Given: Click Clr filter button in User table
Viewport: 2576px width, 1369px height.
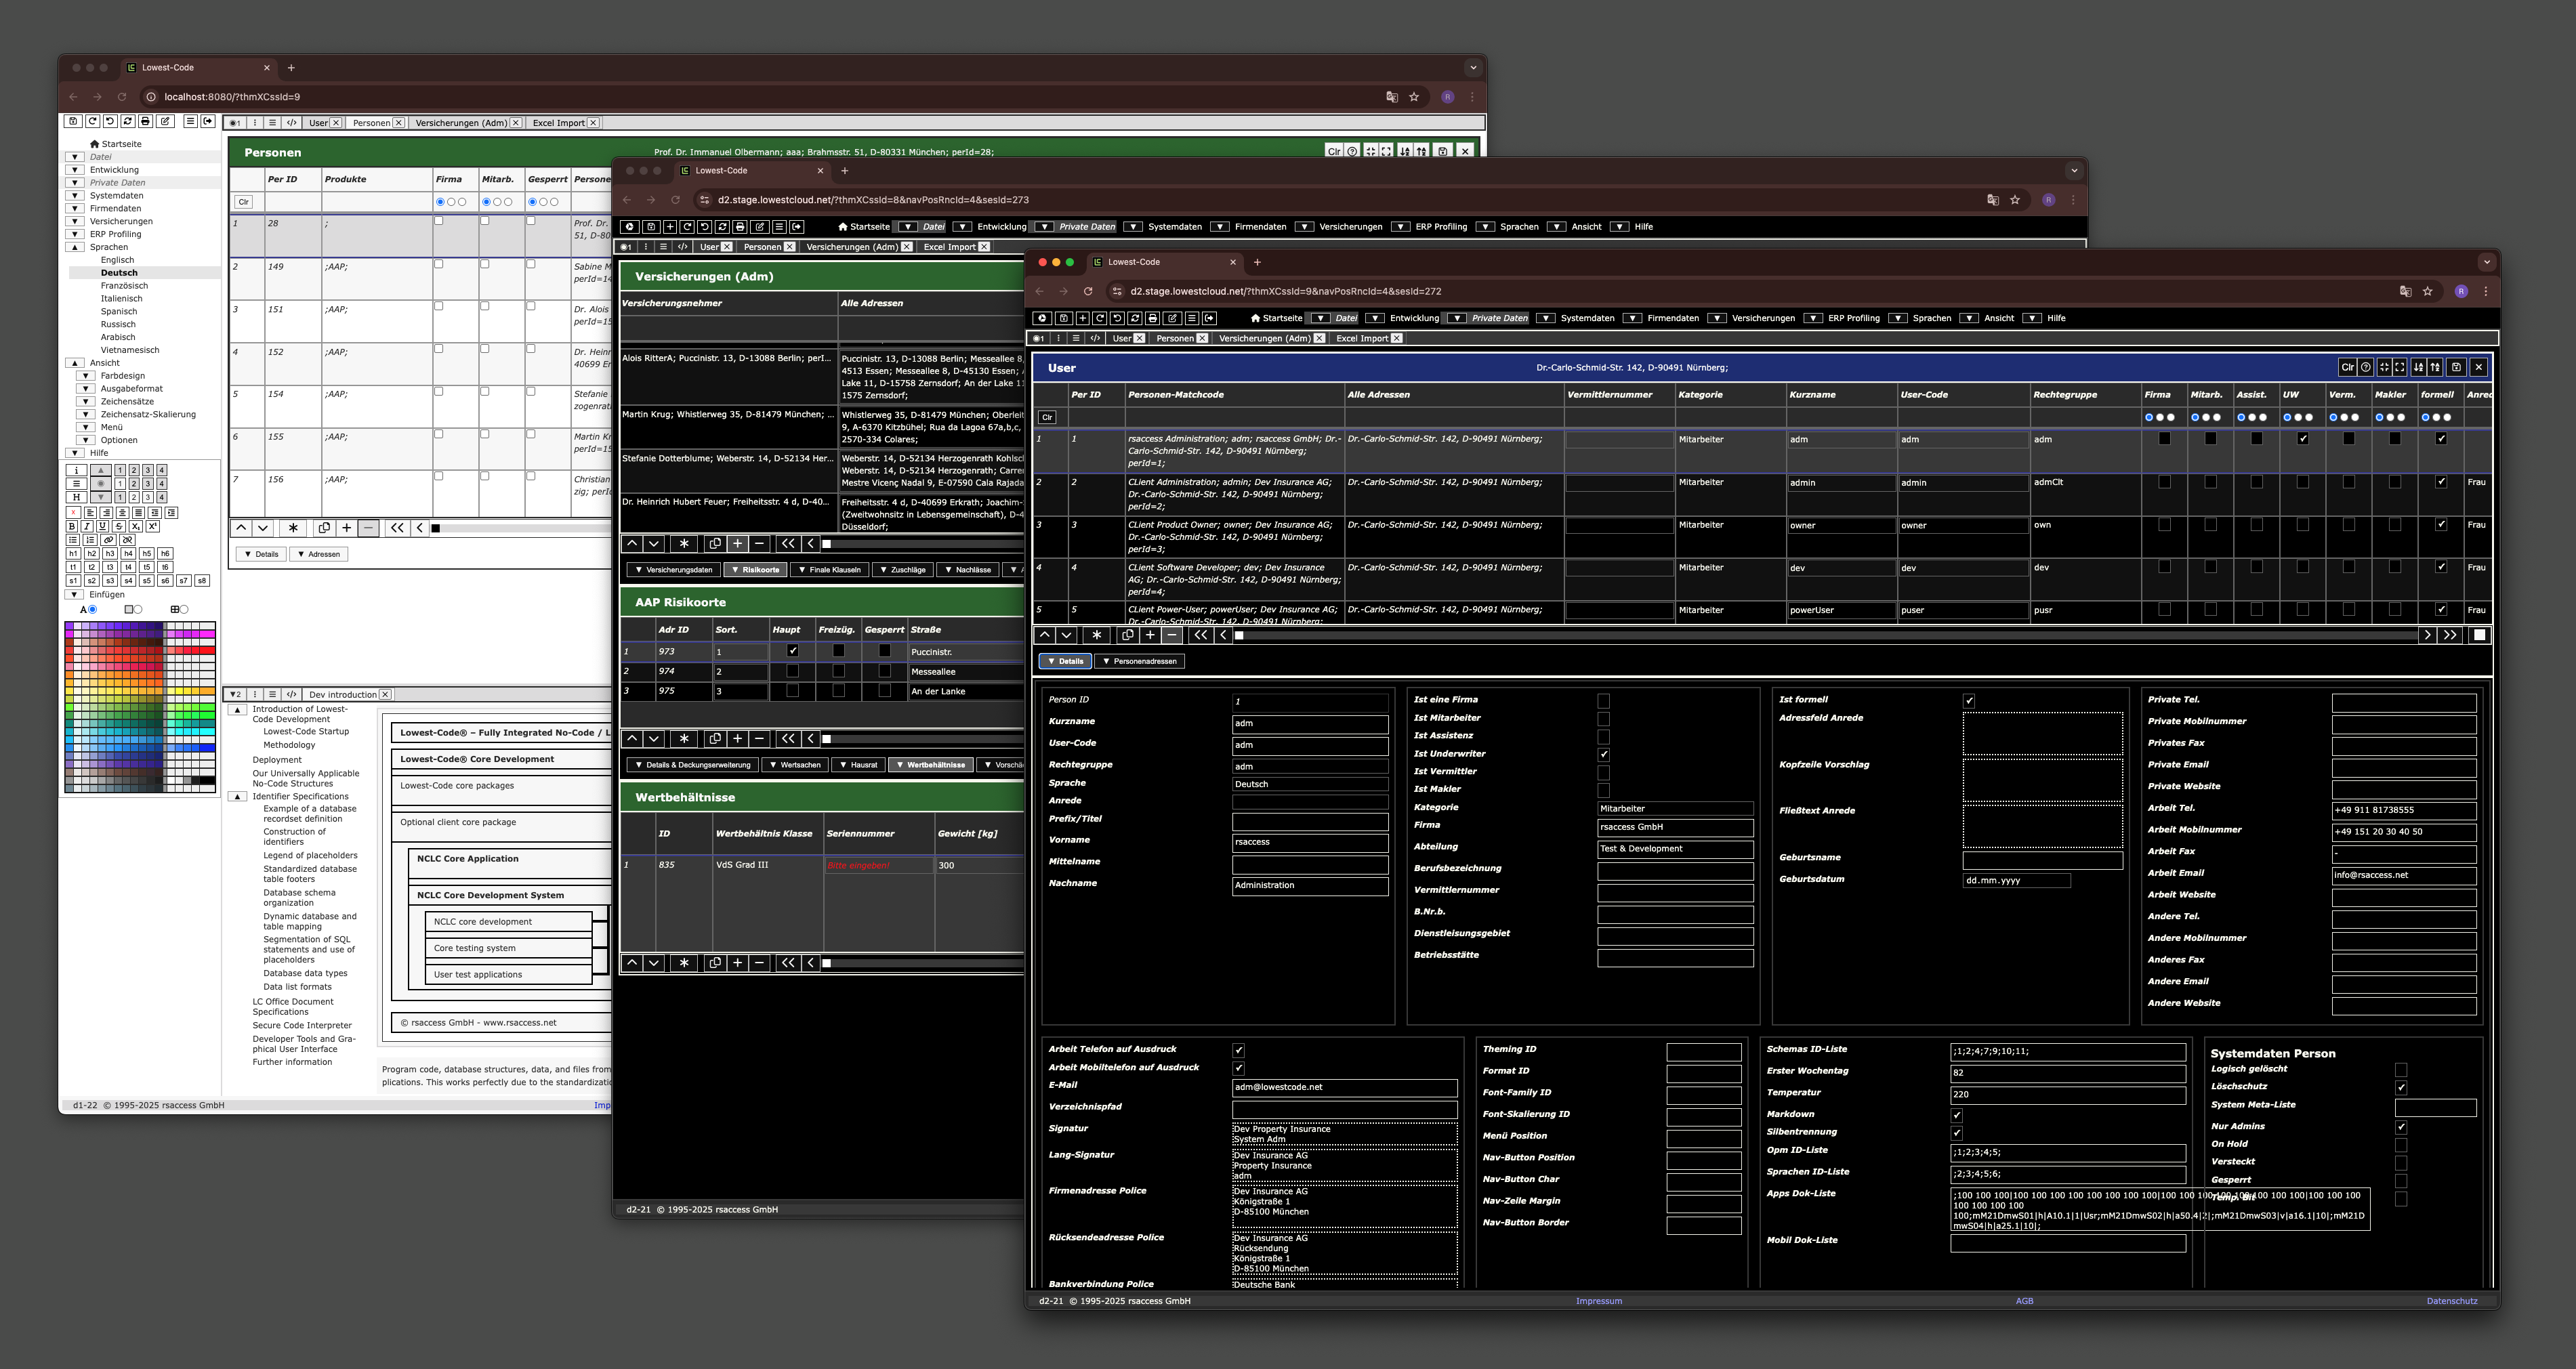Looking at the screenshot, I should (x=1047, y=417).
